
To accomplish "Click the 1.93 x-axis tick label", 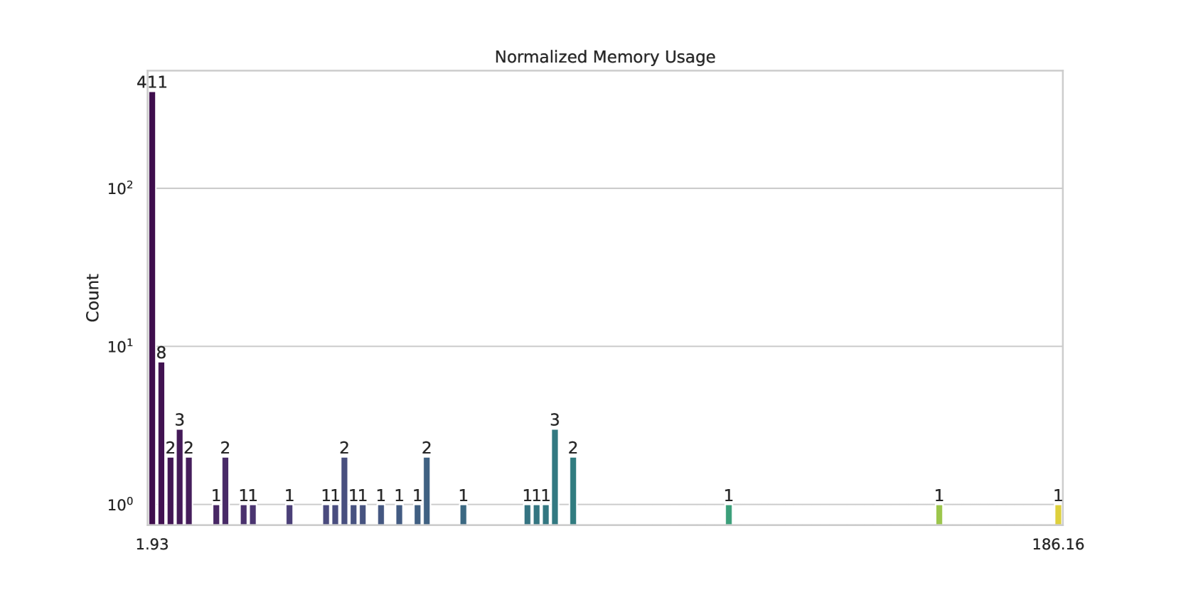I will [152, 545].
